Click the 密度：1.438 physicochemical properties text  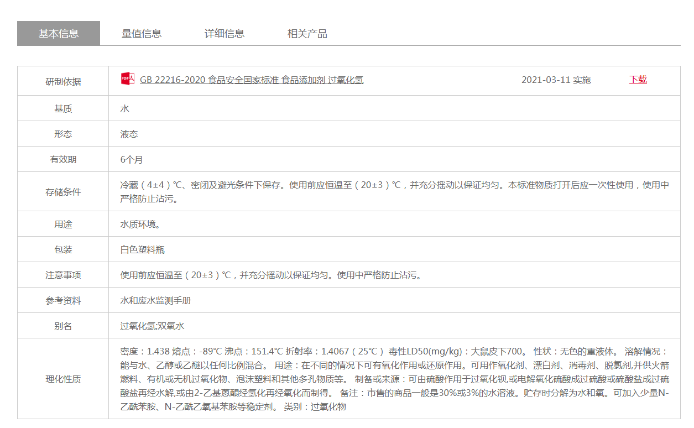point(395,379)
